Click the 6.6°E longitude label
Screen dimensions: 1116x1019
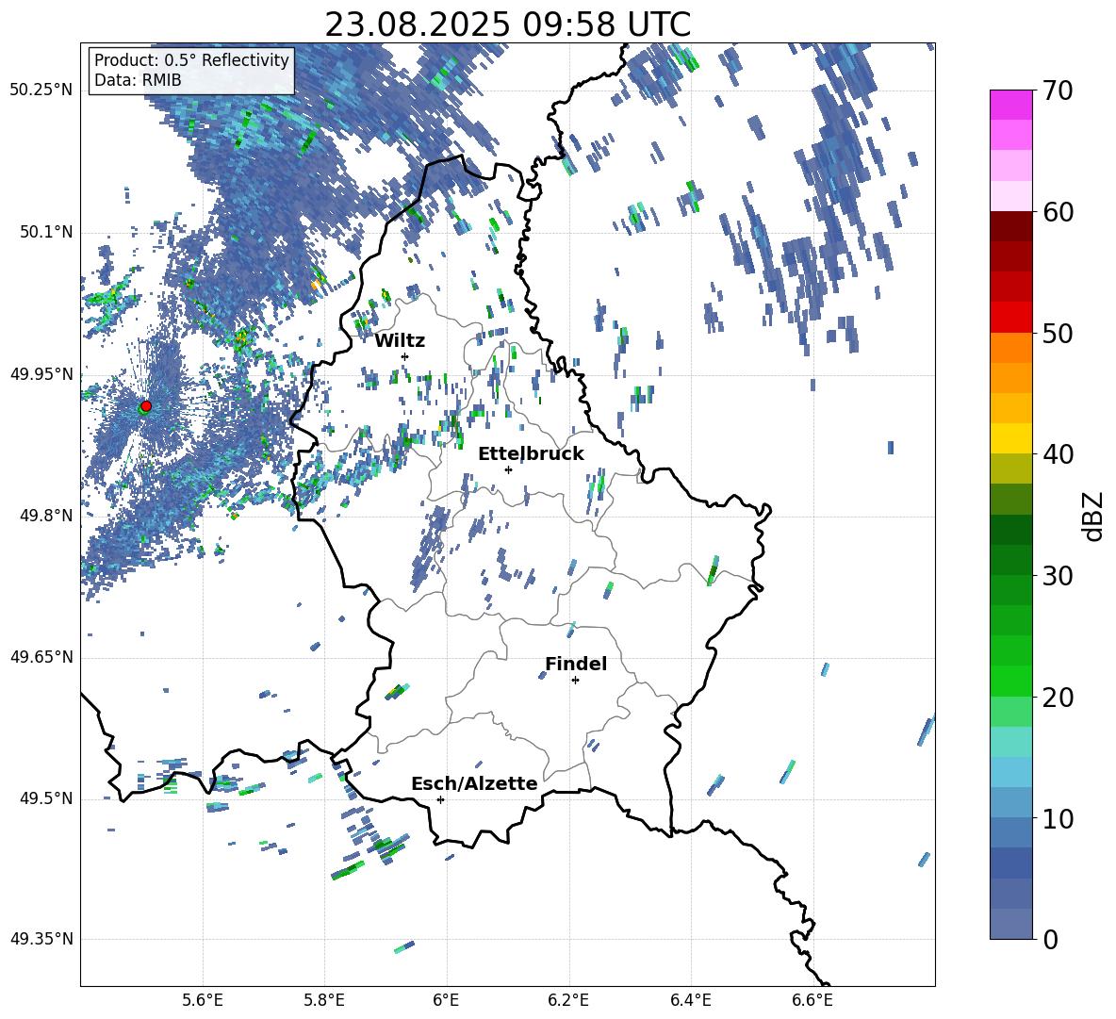(812, 1000)
